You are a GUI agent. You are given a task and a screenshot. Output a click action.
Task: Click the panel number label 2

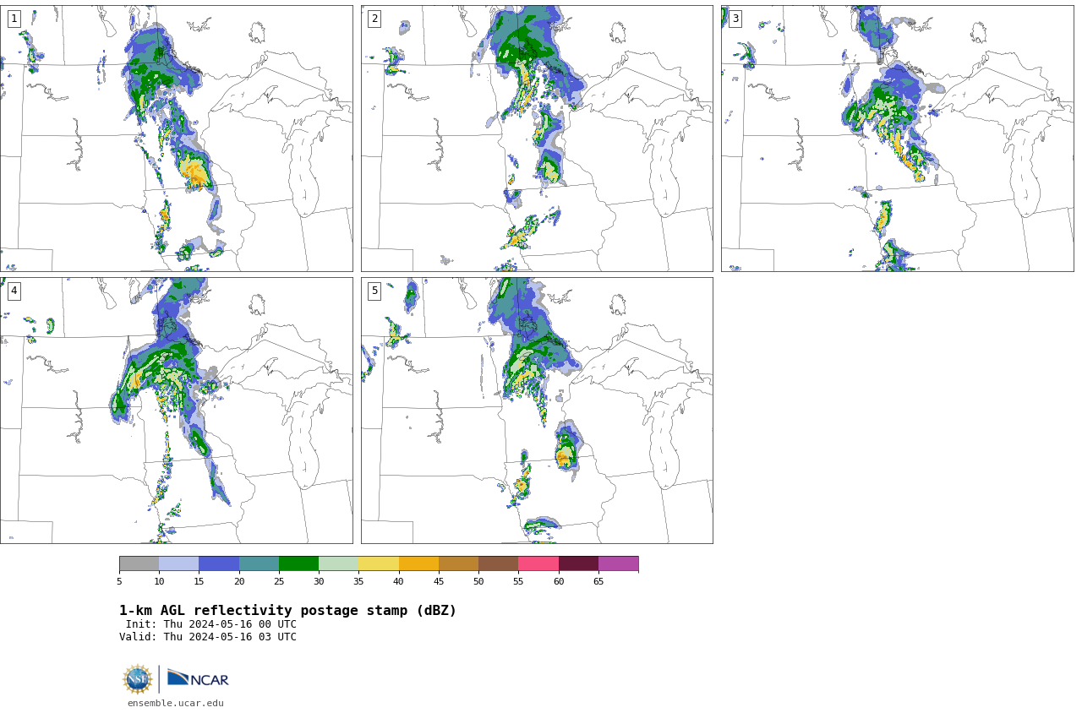coord(374,19)
